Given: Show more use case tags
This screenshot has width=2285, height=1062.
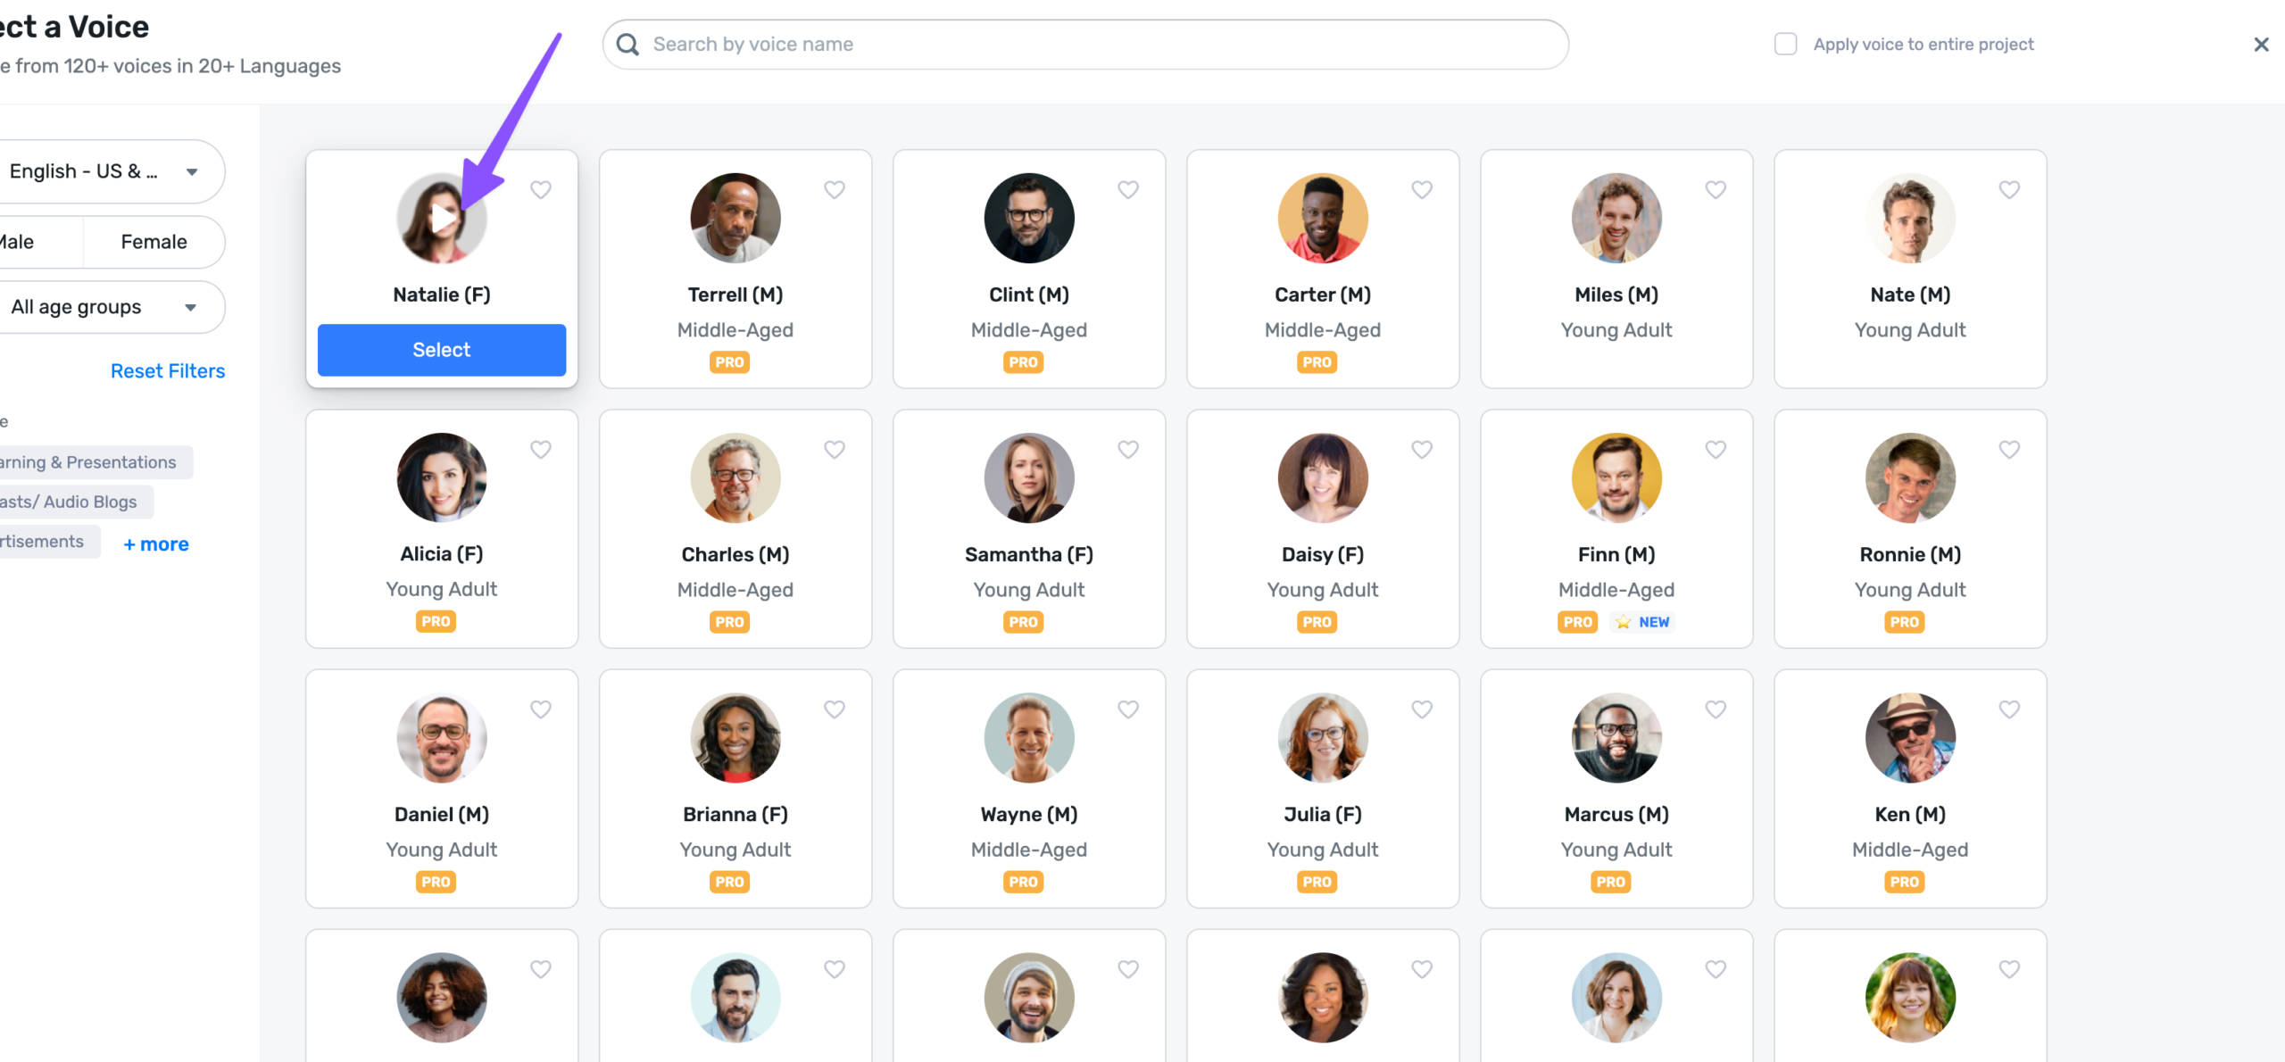Looking at the screenshot, I should pos(156,544).
